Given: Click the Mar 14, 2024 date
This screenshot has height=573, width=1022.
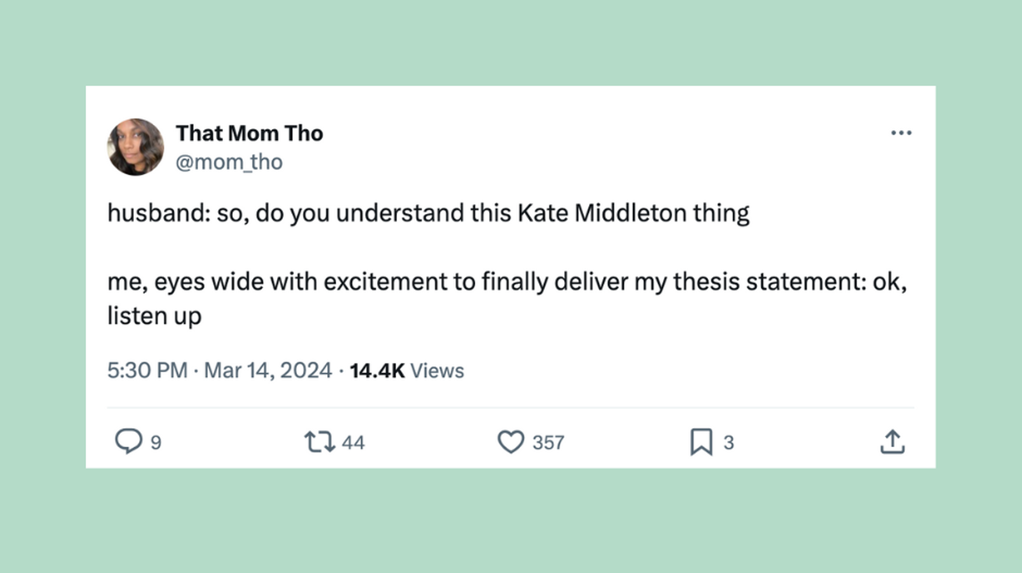Looking at the screenshot, I should coord(268,371).
